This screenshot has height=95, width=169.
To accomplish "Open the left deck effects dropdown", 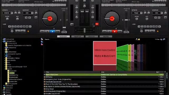I will click(x=12, y=13).
